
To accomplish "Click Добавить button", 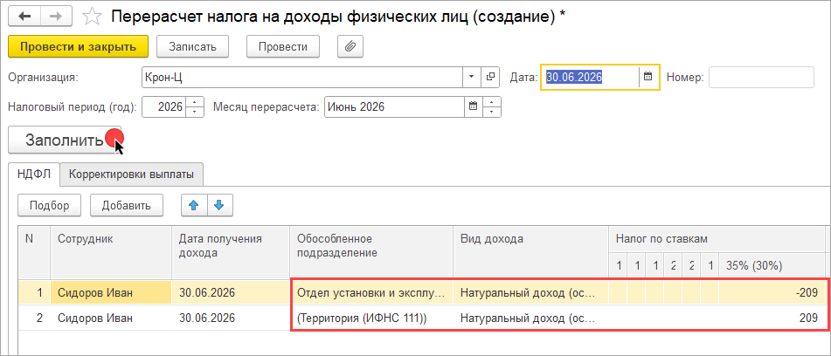I will click(x=127, y=205).
